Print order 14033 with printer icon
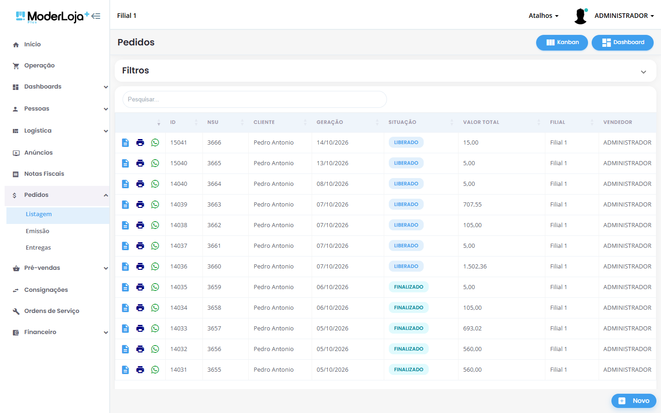The image size is (661, 413). pos(140,329)
